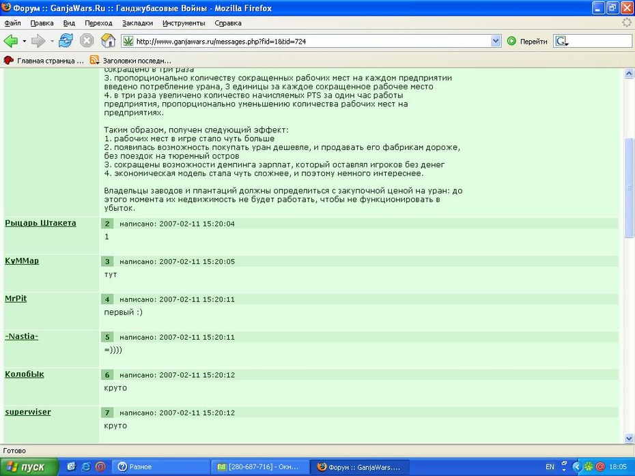
Task: Click the red bookmark icon for Главная страница
Action: (x=8, y=60)
